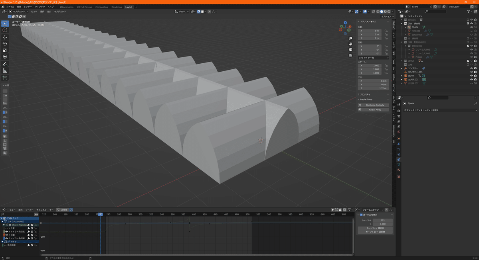Open the レンダー menu
479x260 pixels.
28,7
